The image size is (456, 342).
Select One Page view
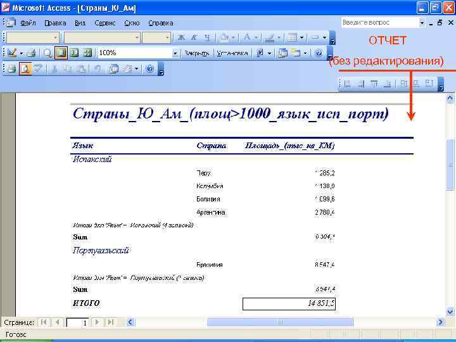pyautogui.click(x=61, y=53)
